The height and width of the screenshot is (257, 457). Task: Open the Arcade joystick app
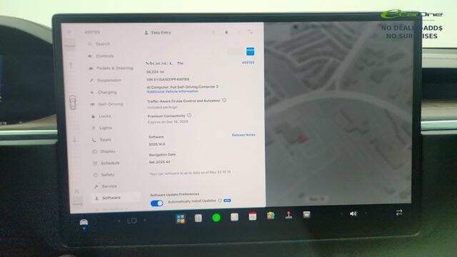[288, 216]
